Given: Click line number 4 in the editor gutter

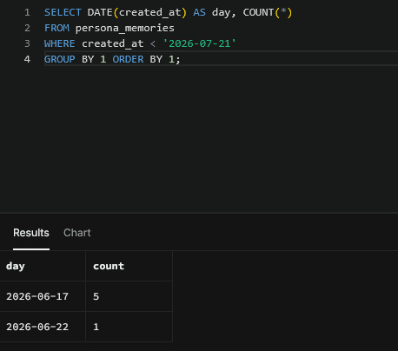Looking at the screenshot, I should point(27,59).
